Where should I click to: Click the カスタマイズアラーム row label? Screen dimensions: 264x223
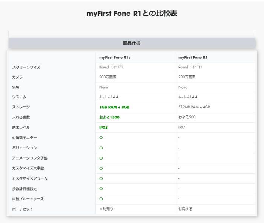tap(30, 178)
